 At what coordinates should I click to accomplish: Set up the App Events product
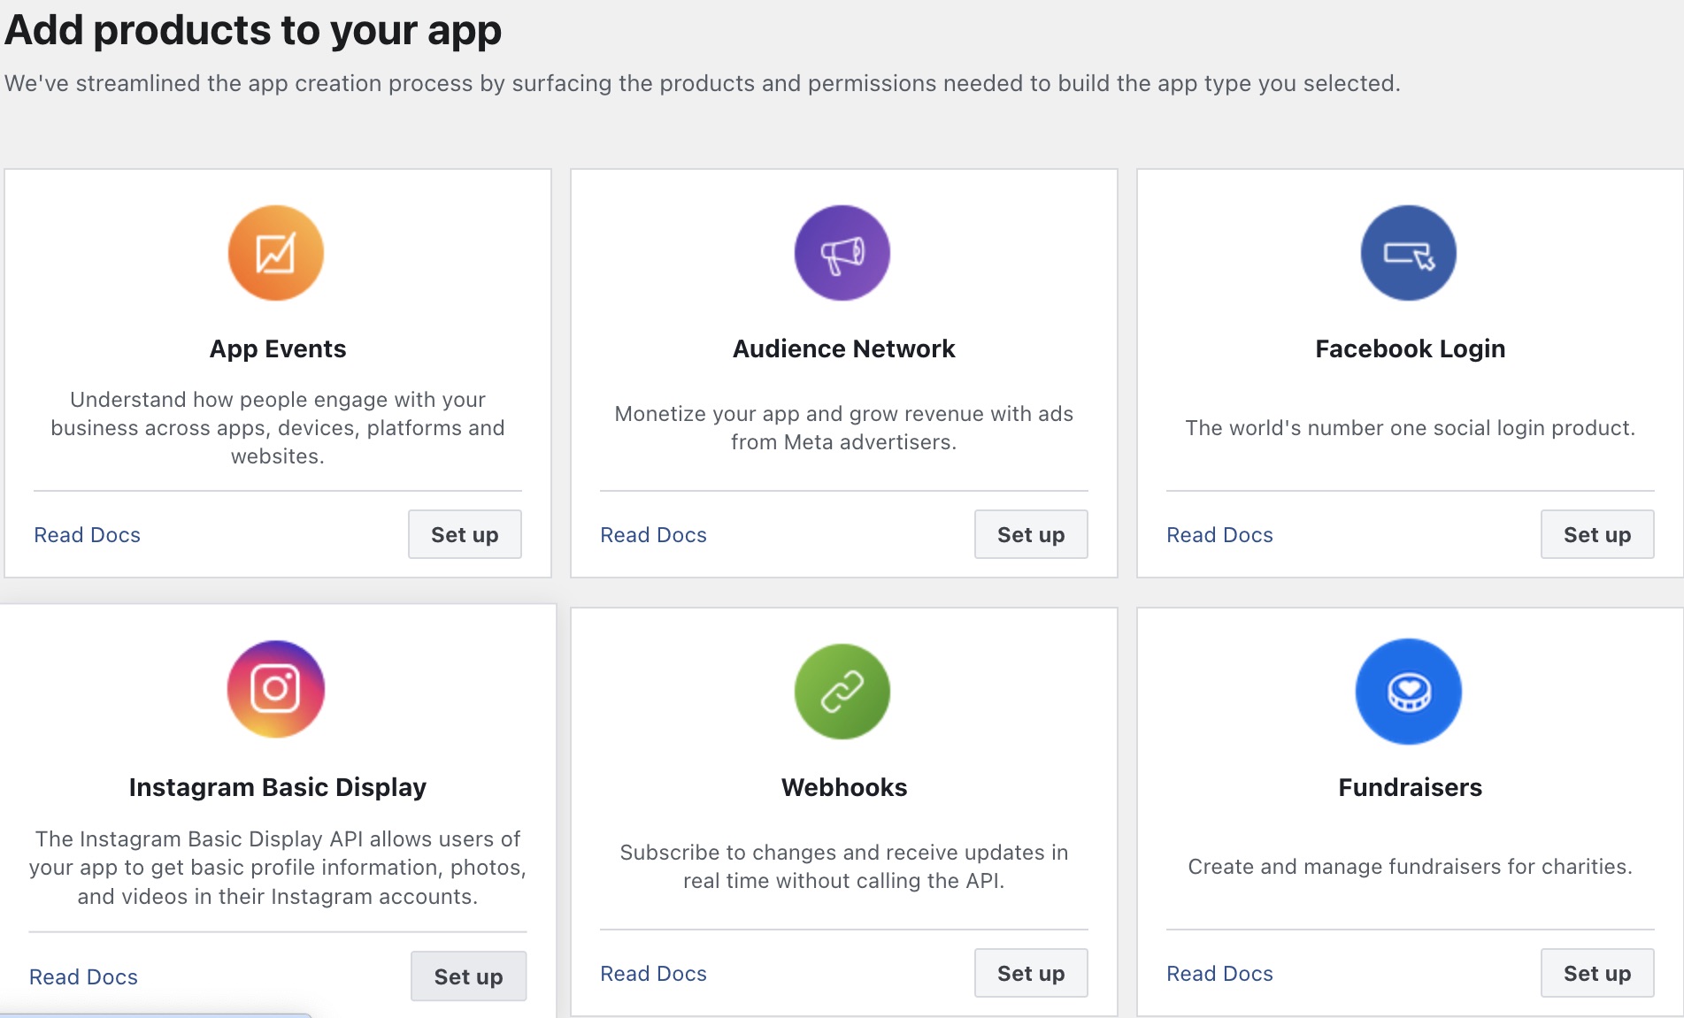click(465, 534)
